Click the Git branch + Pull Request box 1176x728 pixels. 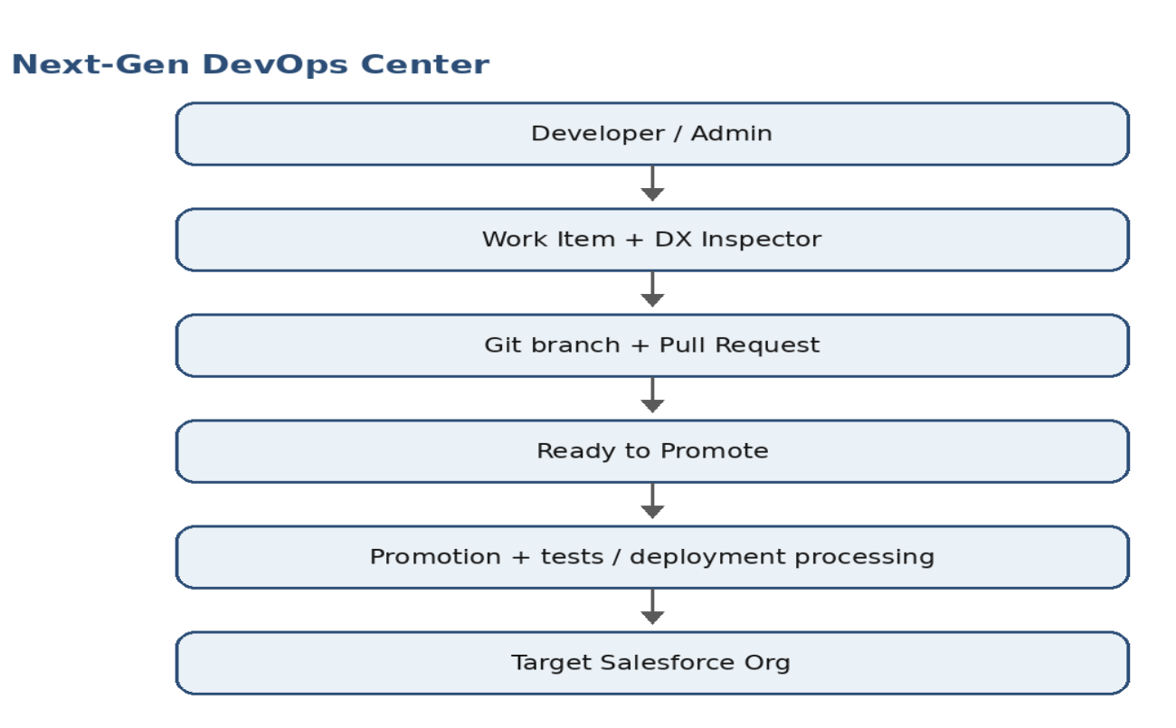click(652, 345)
